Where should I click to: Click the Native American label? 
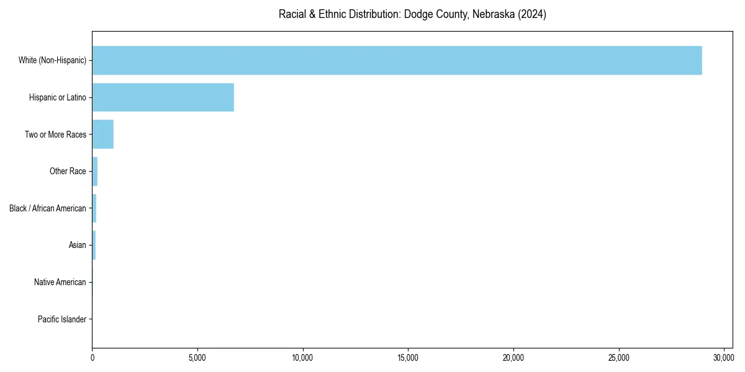(x=60, y=282)
